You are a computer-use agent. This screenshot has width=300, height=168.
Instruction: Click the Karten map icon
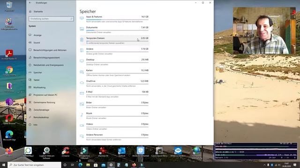82,72
